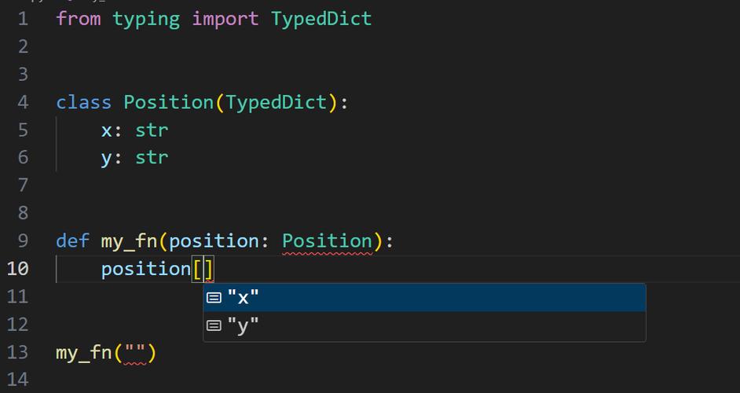
Task: Click the icon beside the "x" suggestion
Action: pyautogui.click(x=214, y=298)
